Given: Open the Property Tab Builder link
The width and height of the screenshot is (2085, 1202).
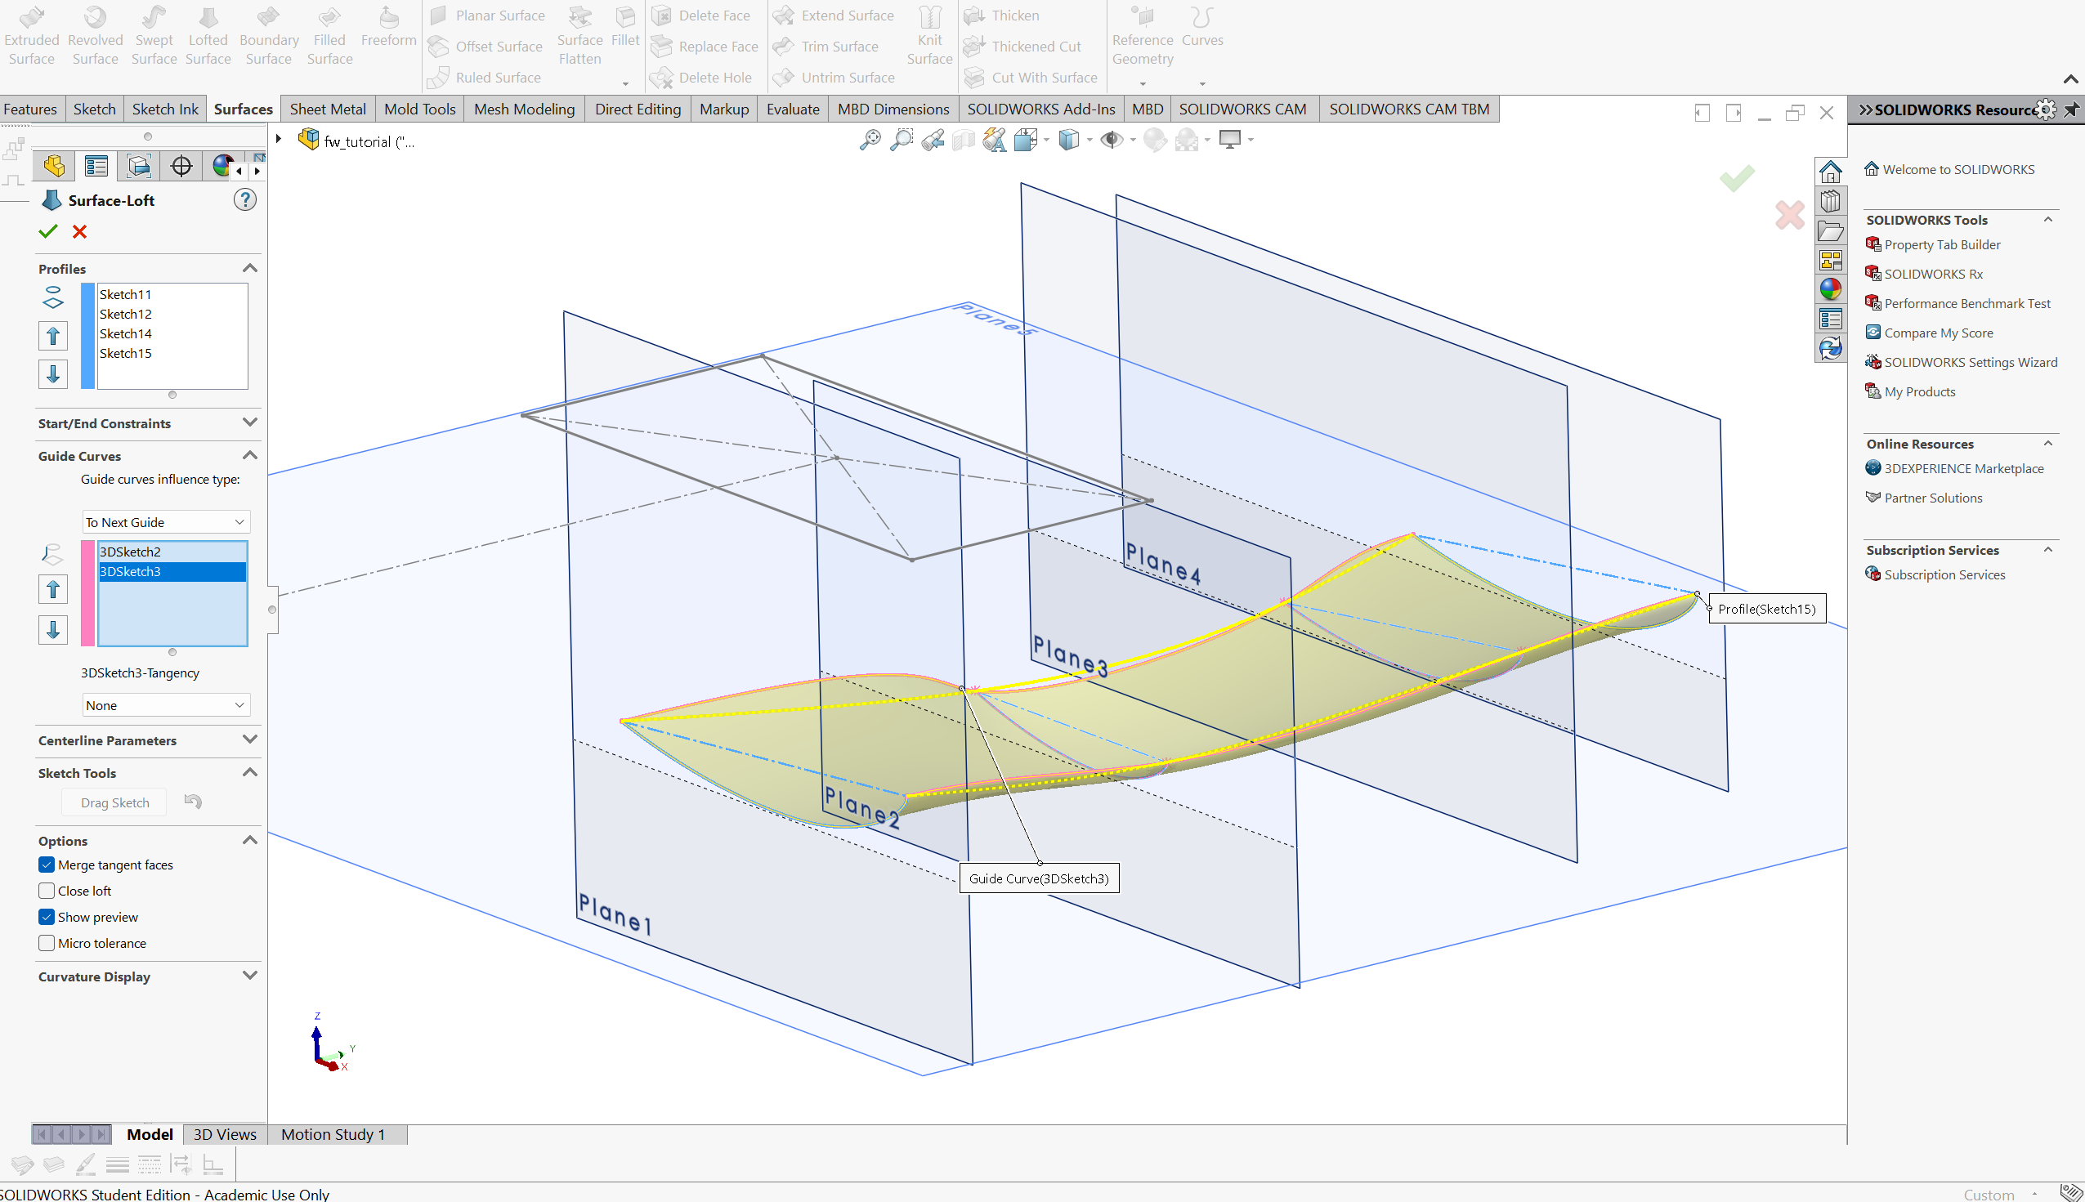Looking at the screenshot, I should tap(1941, 244).
